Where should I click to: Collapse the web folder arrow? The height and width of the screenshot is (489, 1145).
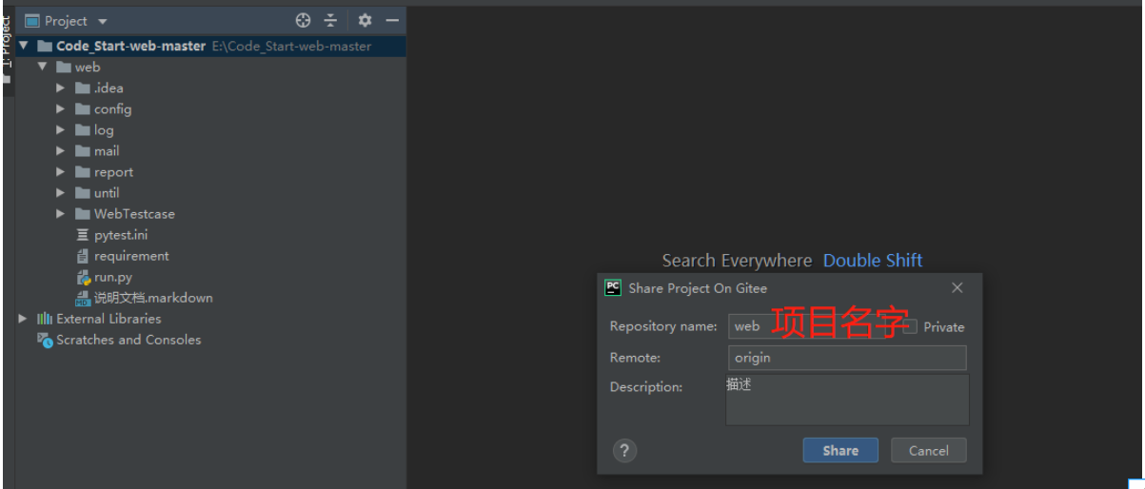click(x=42, y=67)
